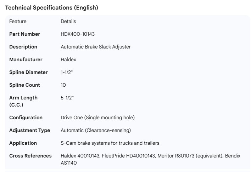Click the Arm Length (C.C.) label
This screenshot has width=251, height=172.
(x=23, y=101)
